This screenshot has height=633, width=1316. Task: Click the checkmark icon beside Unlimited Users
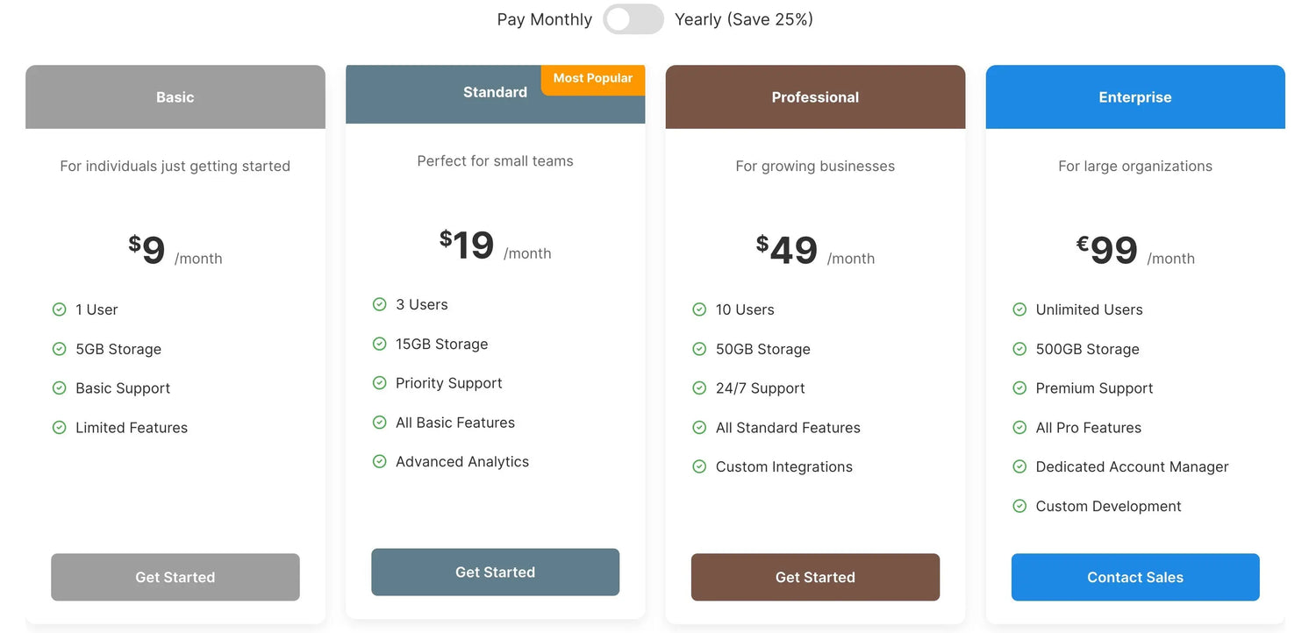(x=1019, y=309)
